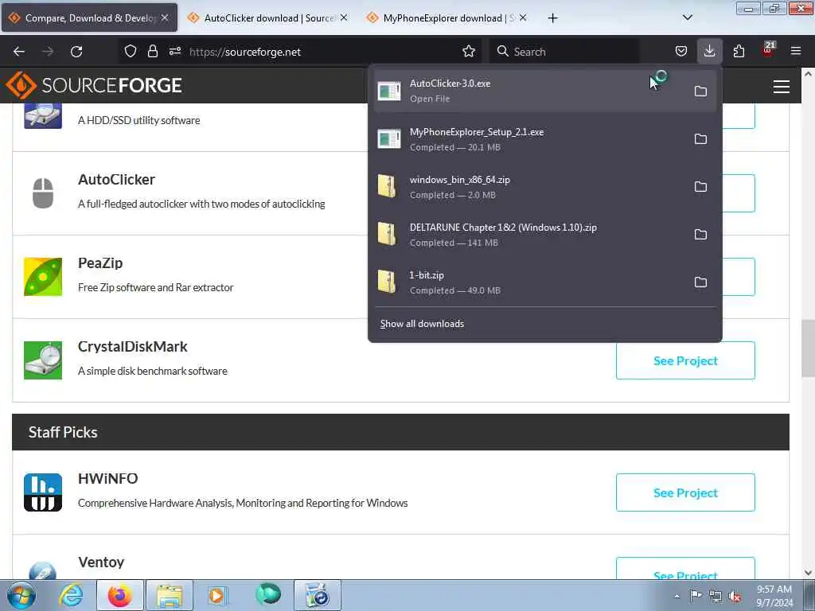This screenshot has width=815, height=611.
Task: Click the page vertical scrollbar thumb
Action: pyautogui.click(x=807, y=348)
